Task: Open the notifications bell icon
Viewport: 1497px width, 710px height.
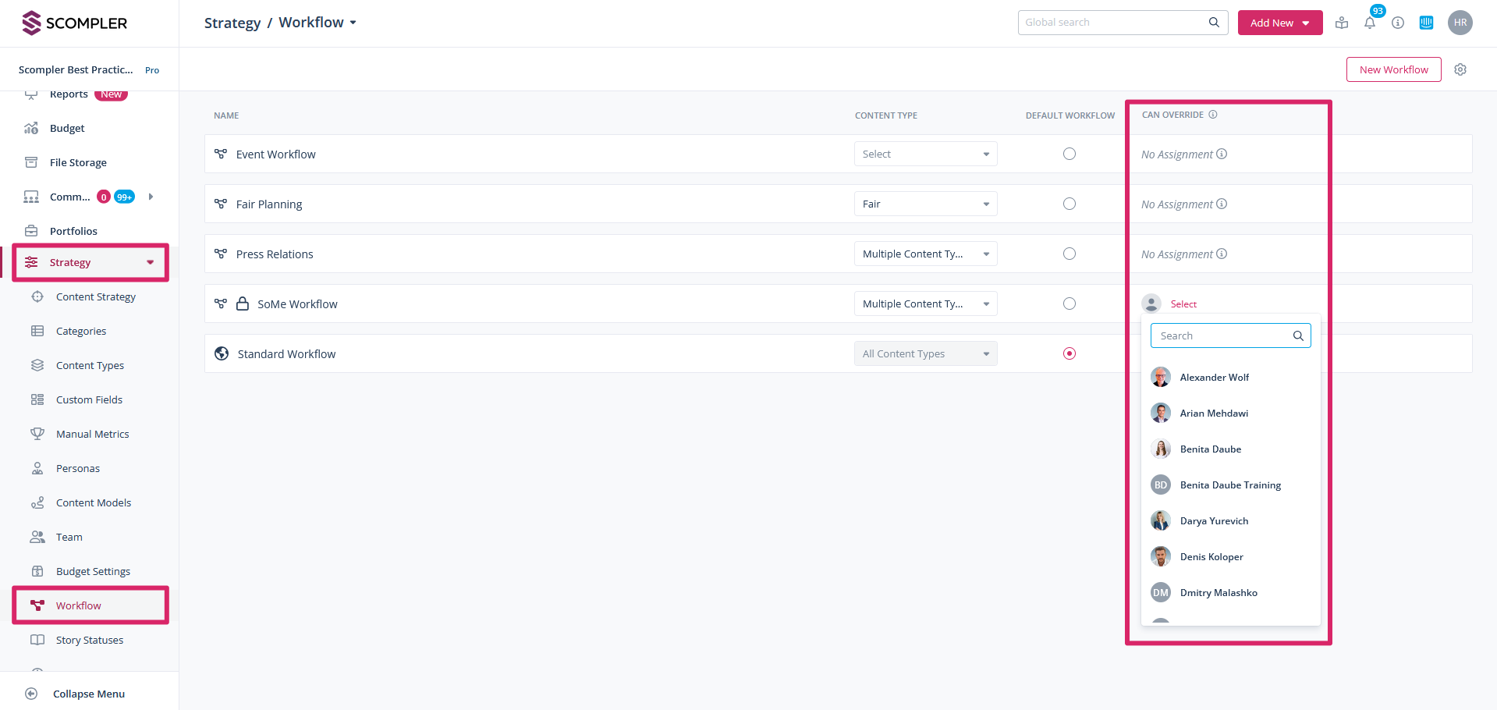Action: click(1369, 23)
